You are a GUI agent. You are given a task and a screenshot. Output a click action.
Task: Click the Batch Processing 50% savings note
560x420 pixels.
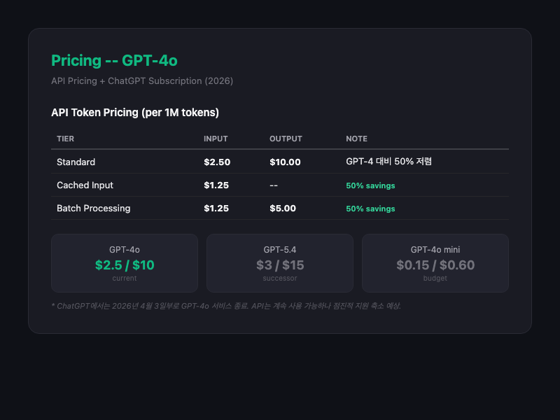click(370, 209)
